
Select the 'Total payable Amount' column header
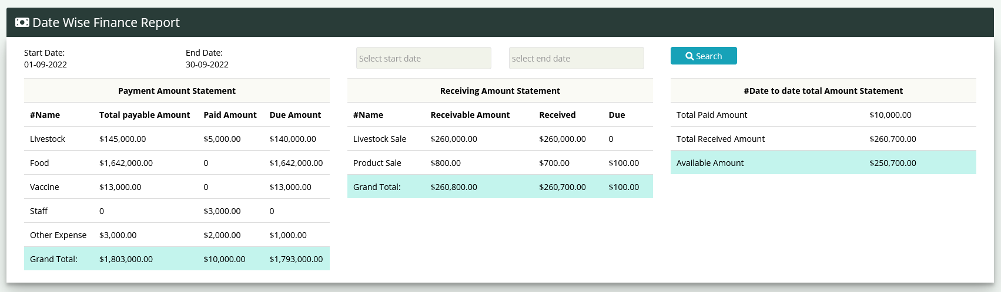click(x=145, y=115)
